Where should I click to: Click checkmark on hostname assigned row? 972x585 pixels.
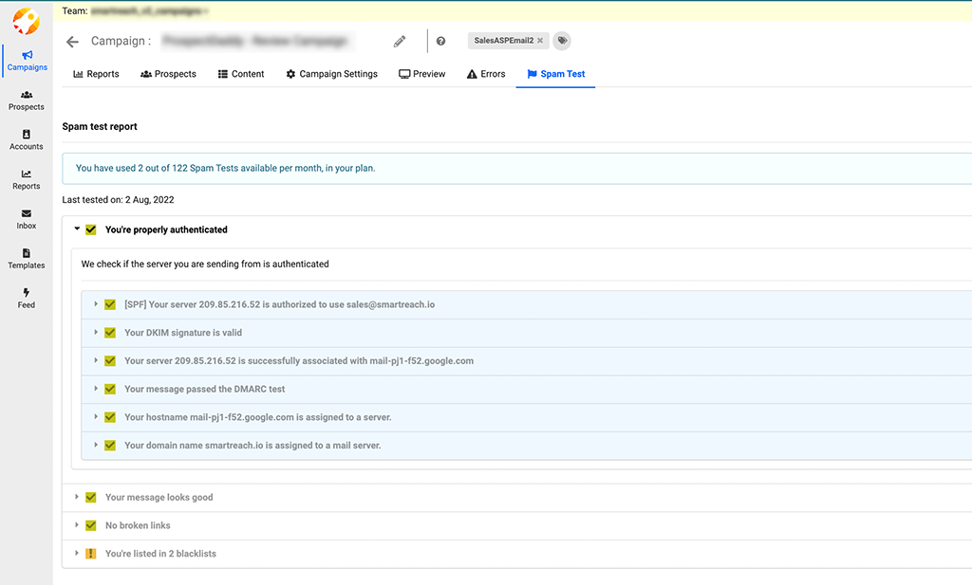tap(110, 417)
